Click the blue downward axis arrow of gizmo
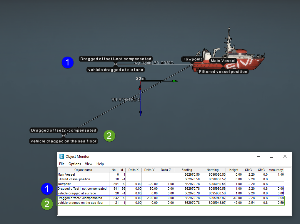300x224 pixels. pyautogui.click(x=140, y=113)
